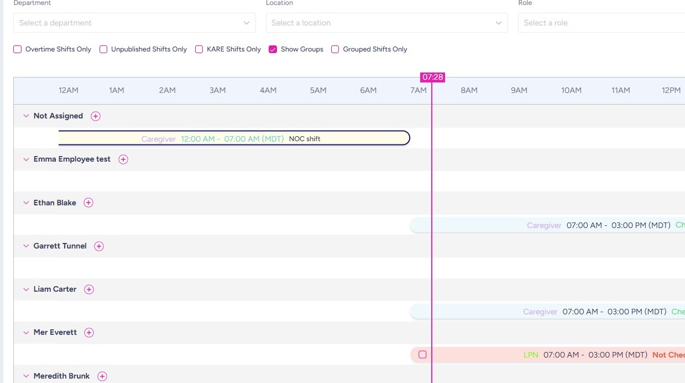Add shift for Not Assigned group

click(x=96, y=116)
